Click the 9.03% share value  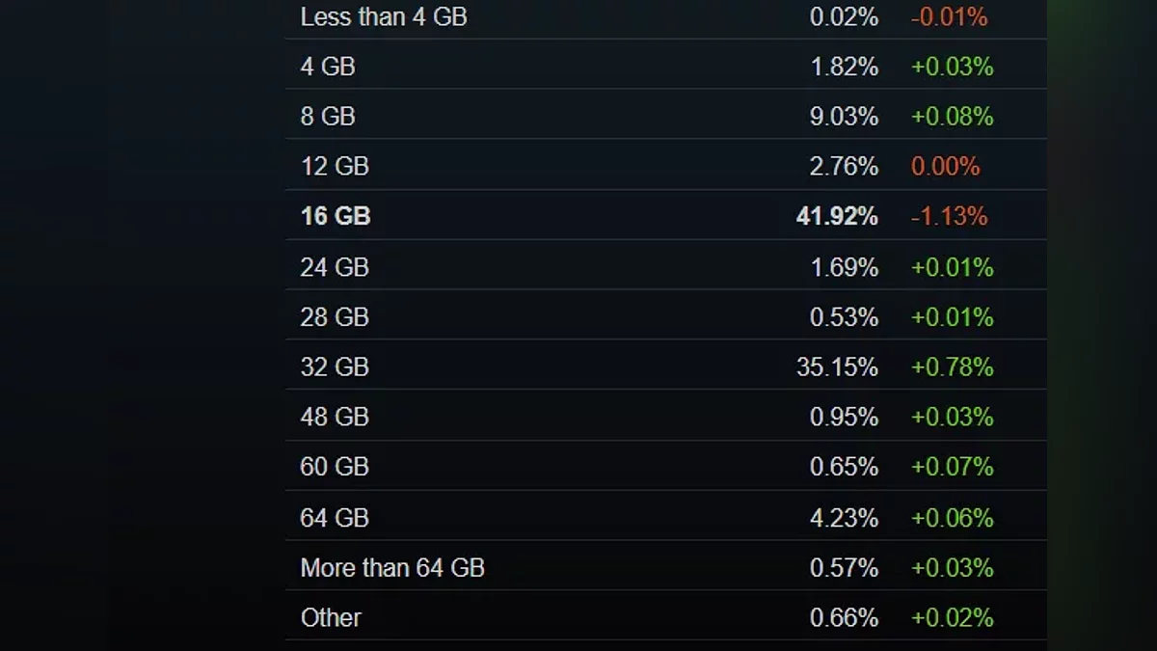pos(844,117)
